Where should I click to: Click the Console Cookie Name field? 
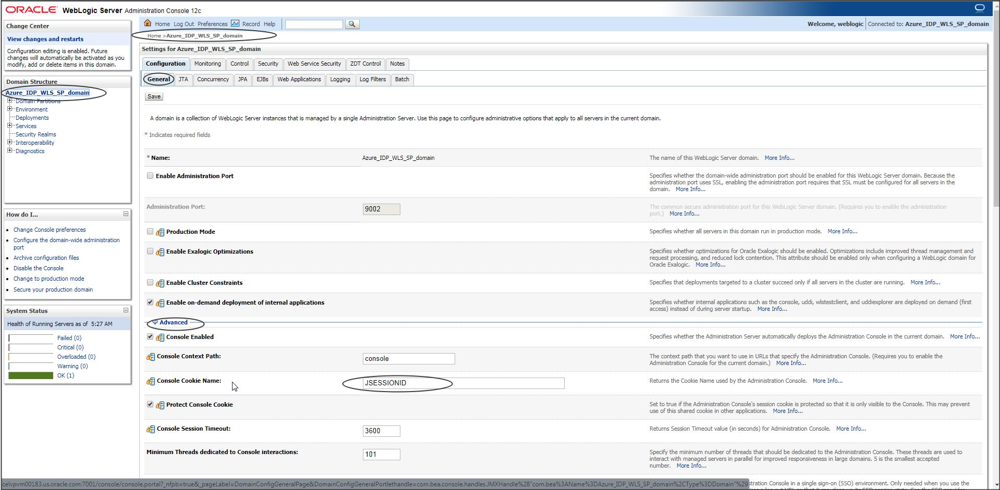(x=464, y=383)
